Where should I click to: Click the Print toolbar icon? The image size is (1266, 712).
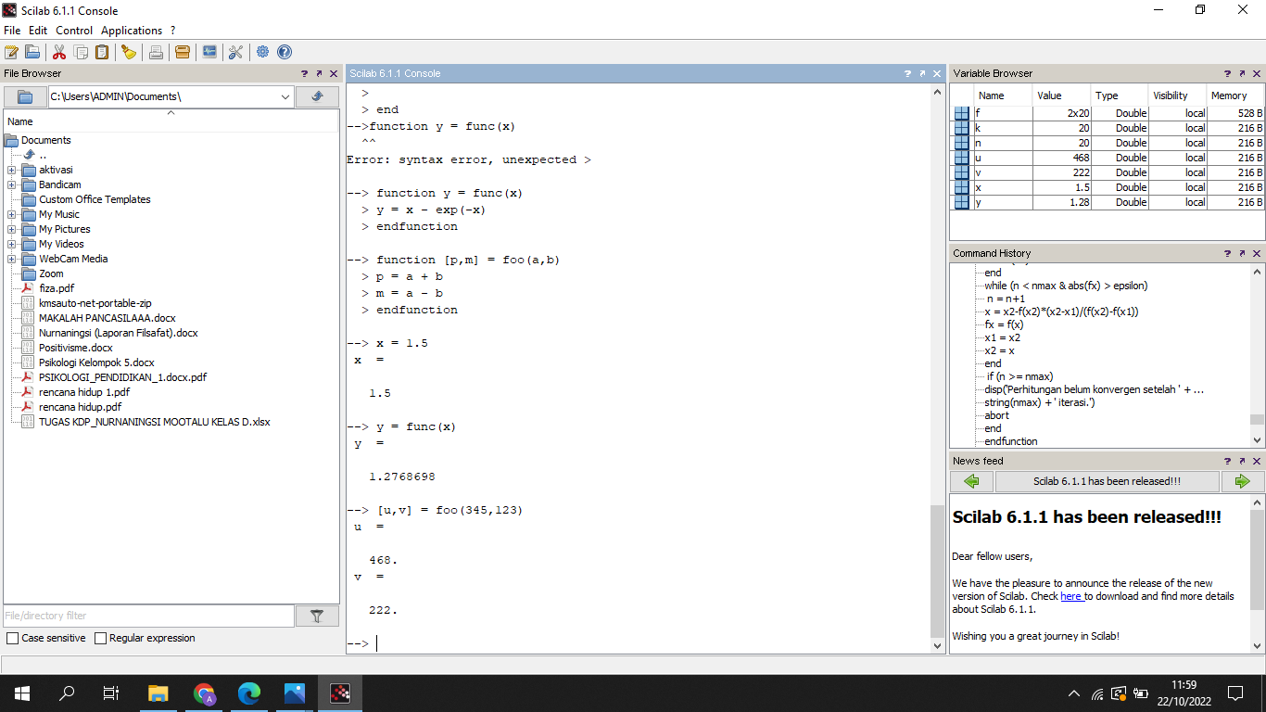[156, 52]
